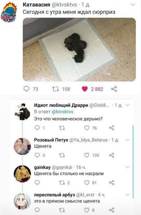The width and height of the screenshot is (141, 215).
Task: Like the reply by Идиот любящий Драрри
Action: point(87,128)
